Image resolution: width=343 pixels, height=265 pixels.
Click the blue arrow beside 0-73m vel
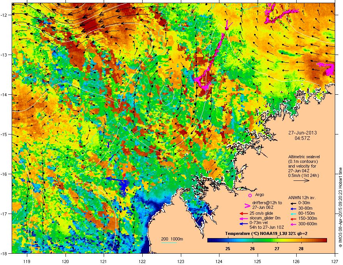click(x=244, y=224)
